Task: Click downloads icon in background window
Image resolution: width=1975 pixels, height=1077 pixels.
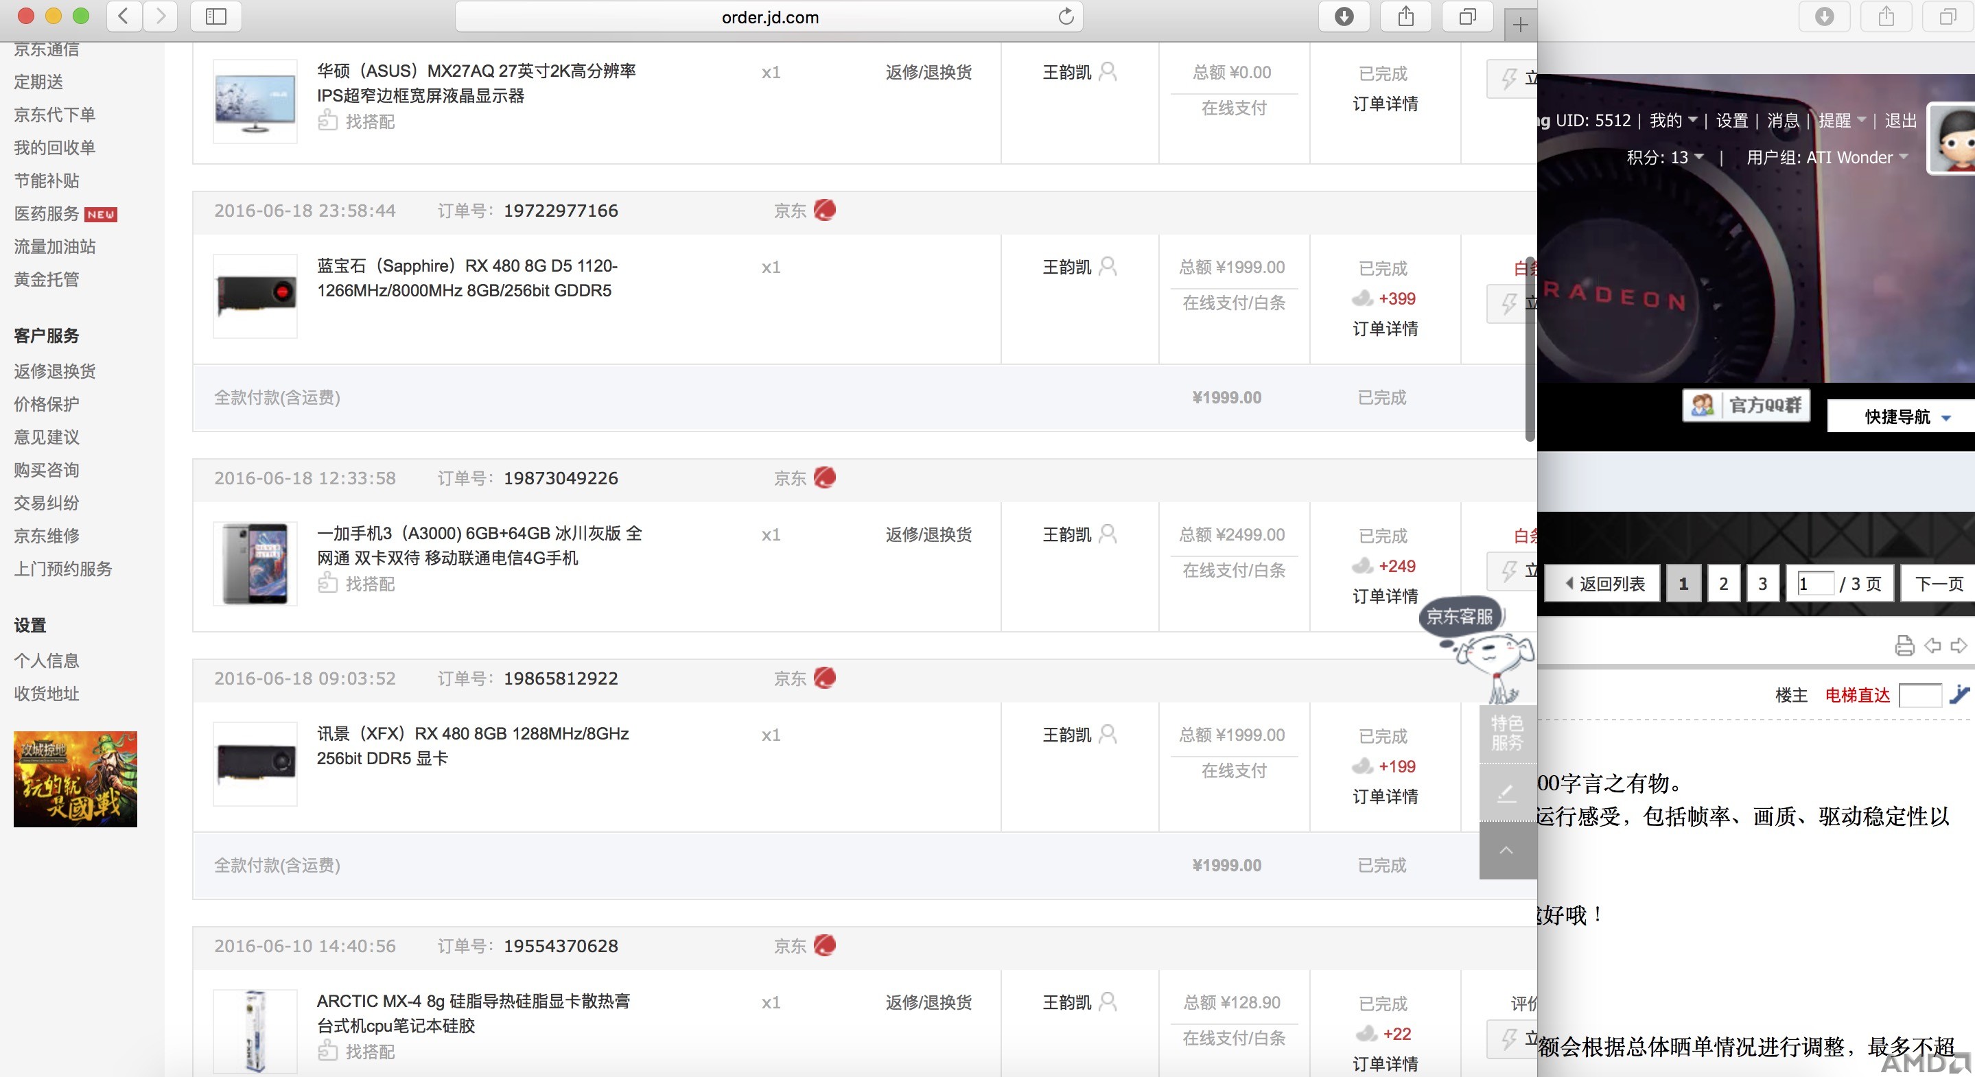Action: coord(1825,16)
